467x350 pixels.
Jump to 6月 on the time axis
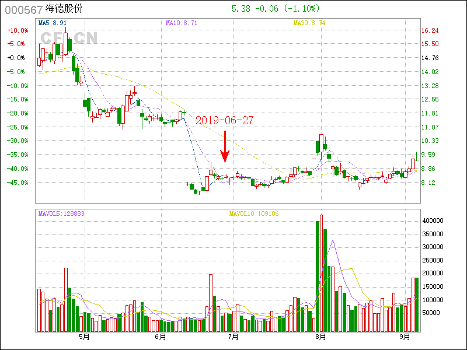161,337
